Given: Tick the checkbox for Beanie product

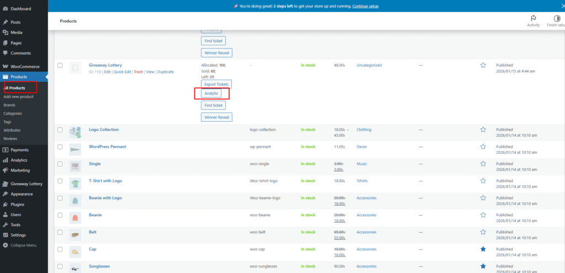Looking at the screenshot, I should pos(60,215).
